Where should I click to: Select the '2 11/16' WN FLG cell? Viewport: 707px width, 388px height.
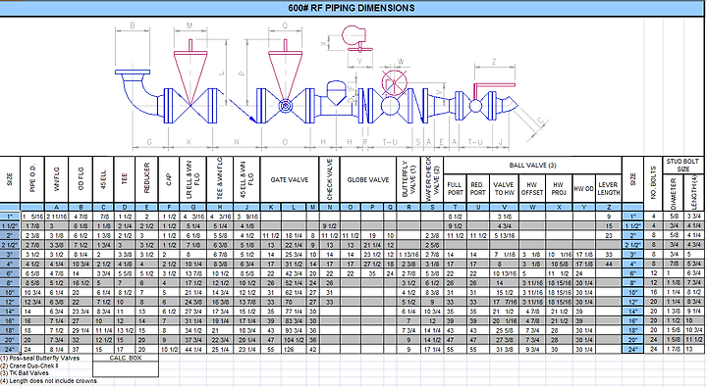[57, 217]
